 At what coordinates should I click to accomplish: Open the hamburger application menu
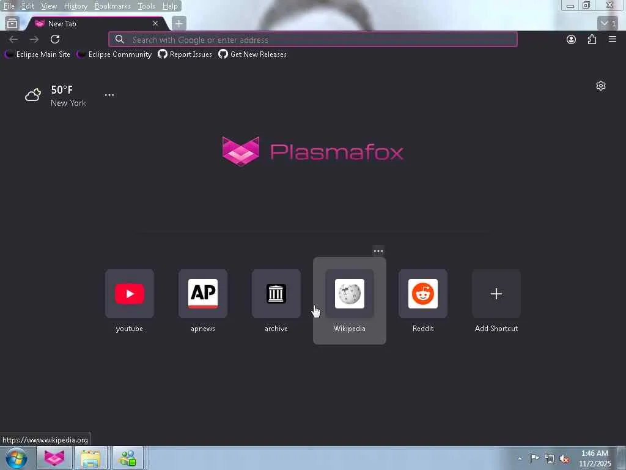coord(613,39)
